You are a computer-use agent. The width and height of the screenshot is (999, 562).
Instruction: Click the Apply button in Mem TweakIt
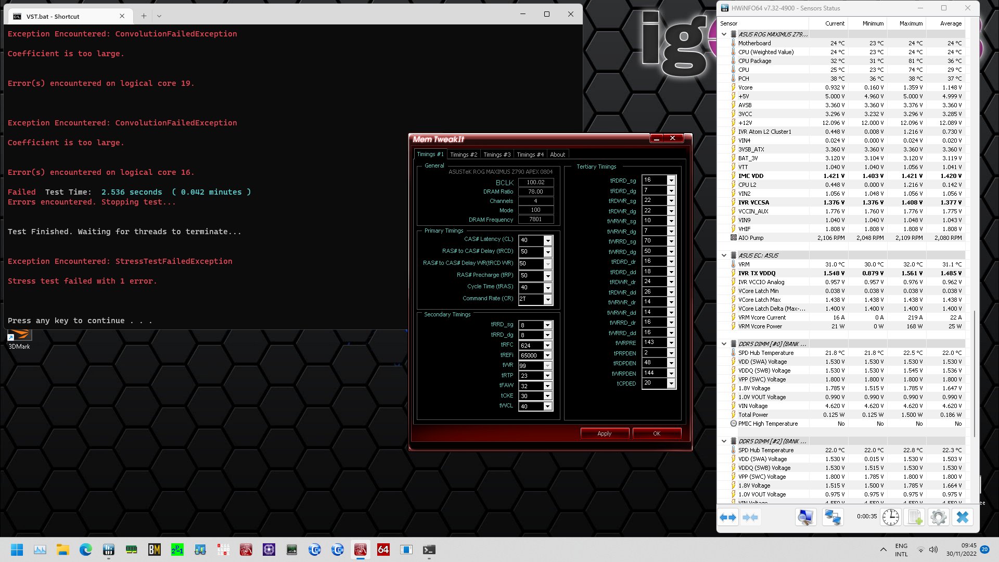605,433
